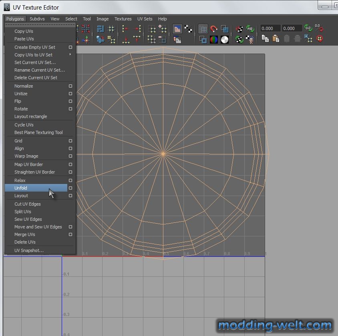Toggle the Display Image face icon
This screenshot has height=336, width=338.
tap(177, 29)
